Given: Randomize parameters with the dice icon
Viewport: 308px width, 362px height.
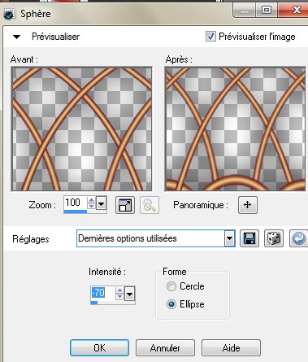Looking at the screenshot, I should [274, 238].
